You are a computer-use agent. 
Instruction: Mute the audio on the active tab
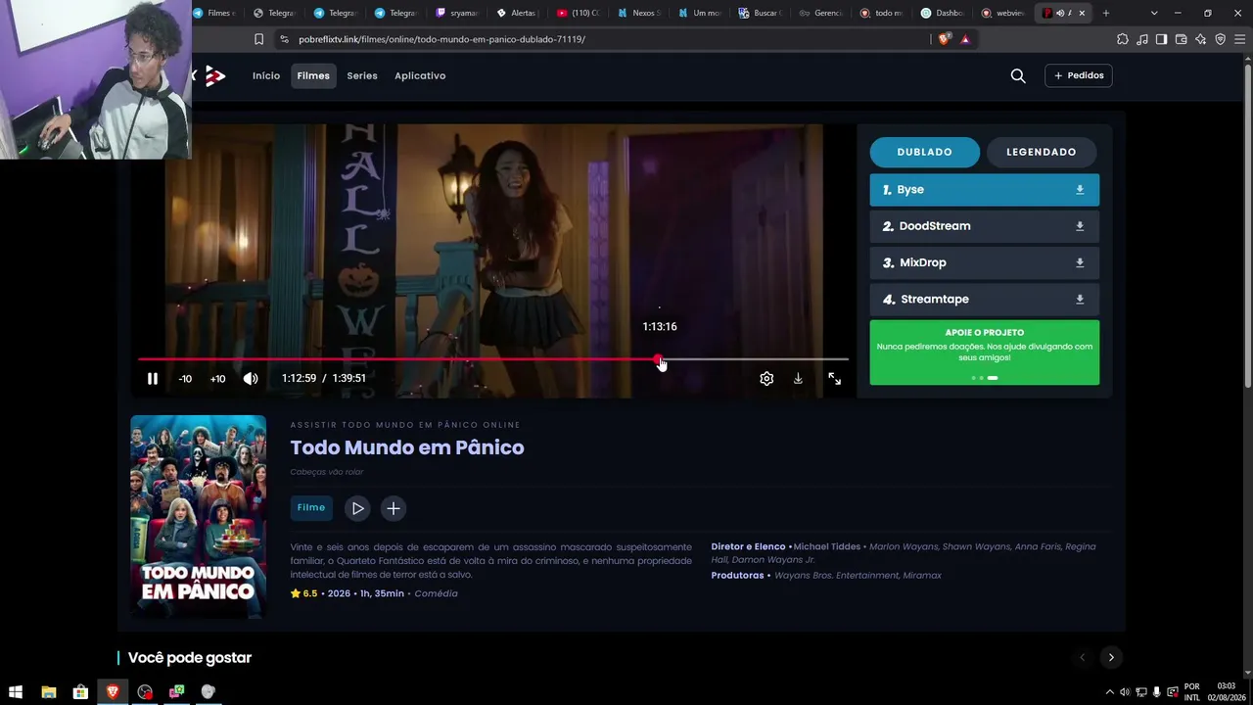[1060, 13]
